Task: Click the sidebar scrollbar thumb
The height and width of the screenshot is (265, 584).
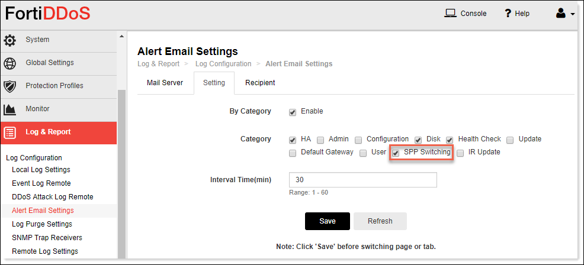Action: tap(121, 174)
